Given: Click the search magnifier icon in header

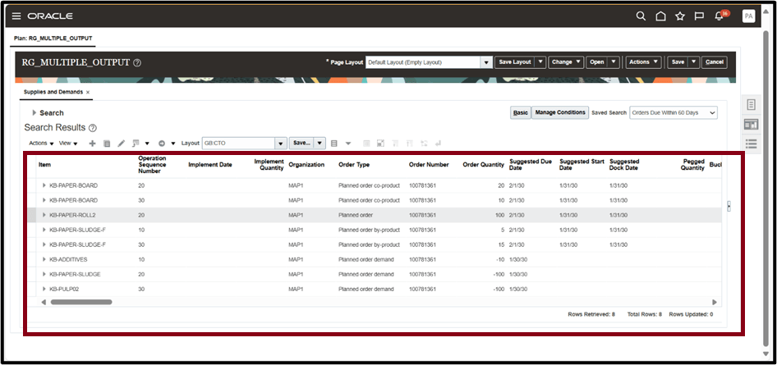Looking at the screenshot, I should point(641,16).
